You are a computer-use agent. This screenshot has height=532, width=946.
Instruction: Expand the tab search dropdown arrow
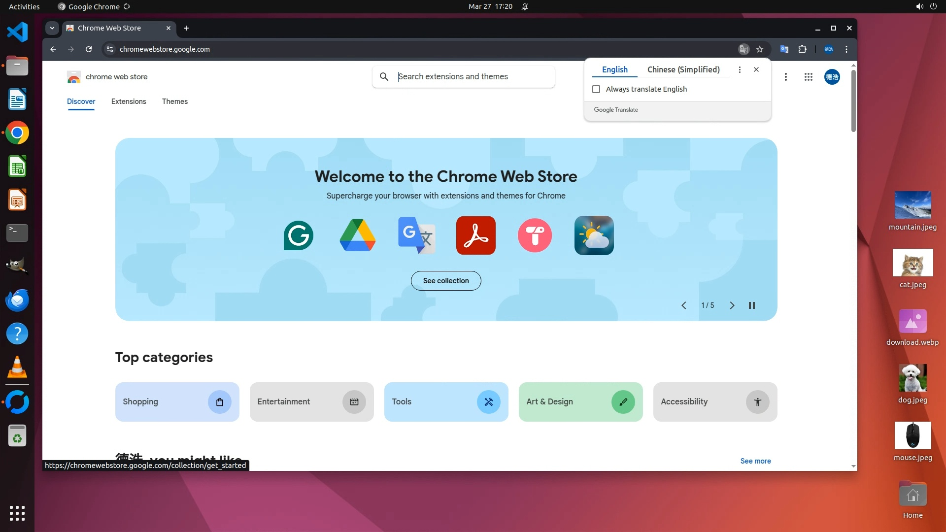point(52,28)
